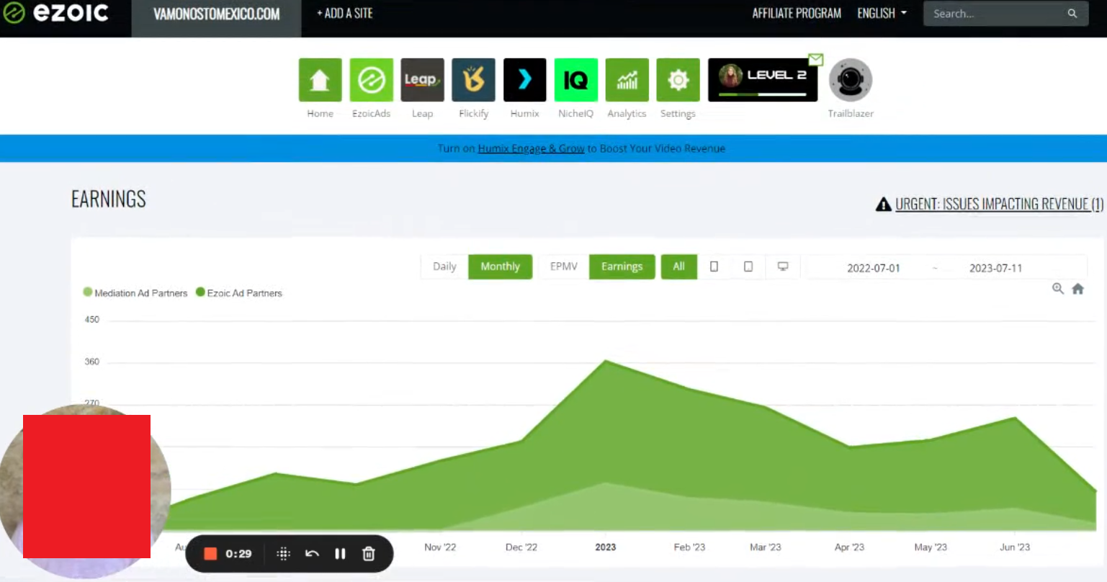Image resolution: width=1107 pixels, height=582 pixels.
Task: Click the chart zoom magnifier icon
Action: pos(1057,289)
